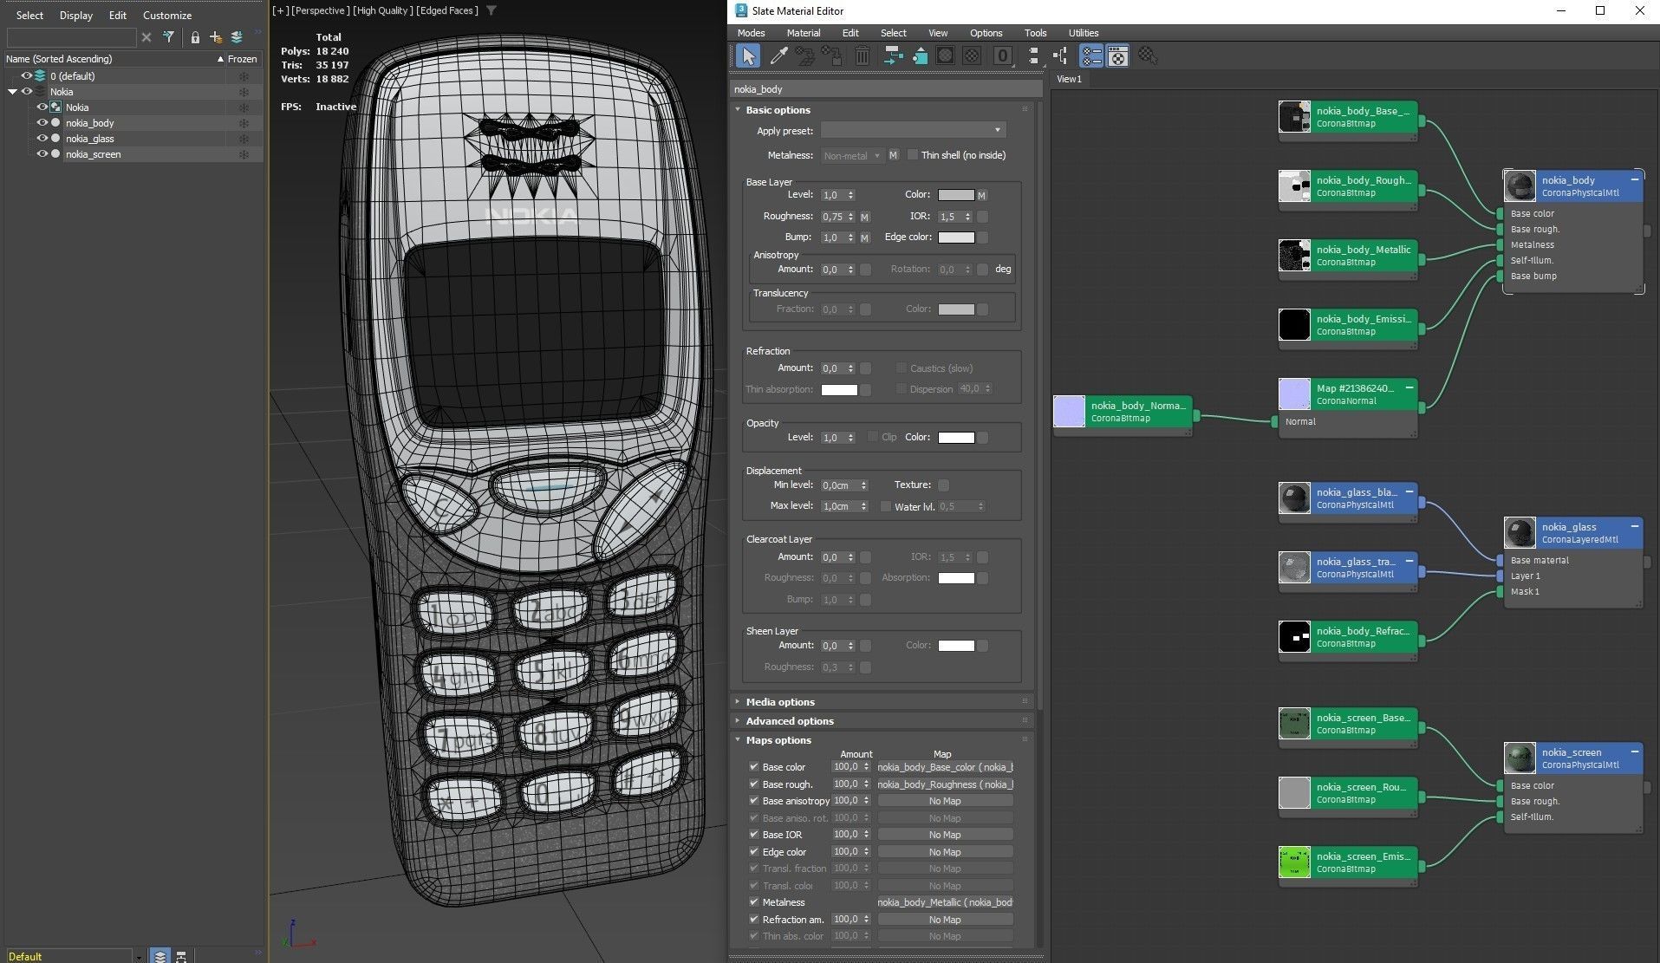
Task: Click the Edge color swatch
Action: (x=956, y=237)
